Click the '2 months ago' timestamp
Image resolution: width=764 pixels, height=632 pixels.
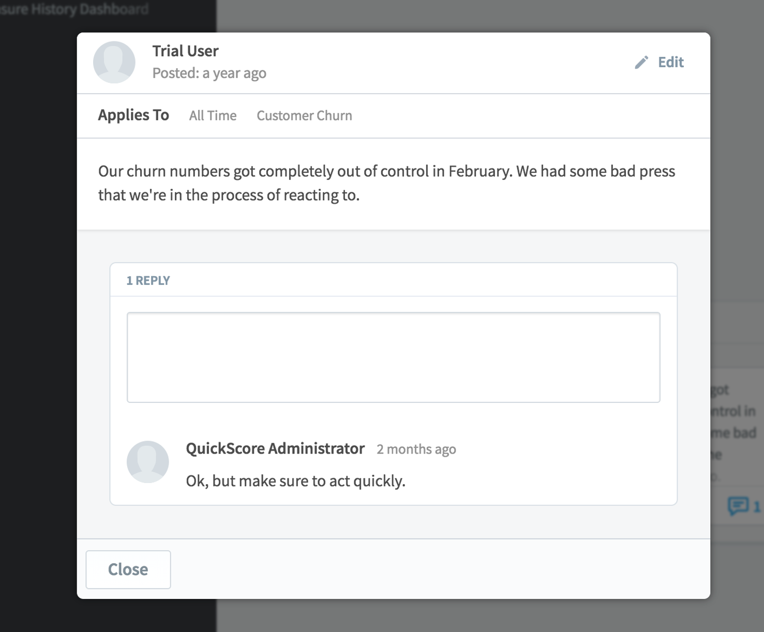tap(416, 449)
